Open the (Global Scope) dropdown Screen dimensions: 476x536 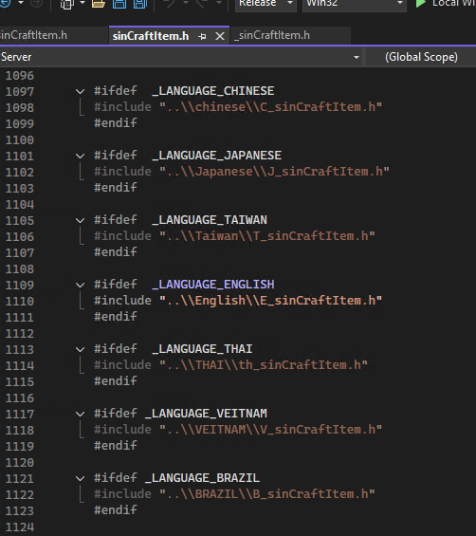click(421, 57)
